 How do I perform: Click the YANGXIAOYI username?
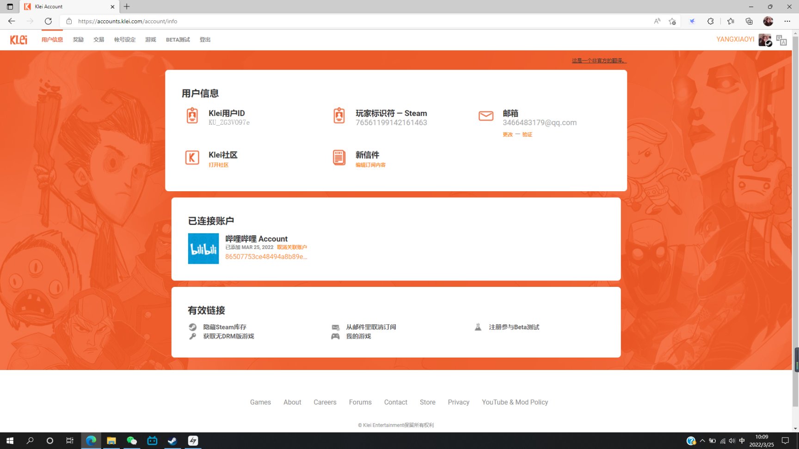[735, 39]
